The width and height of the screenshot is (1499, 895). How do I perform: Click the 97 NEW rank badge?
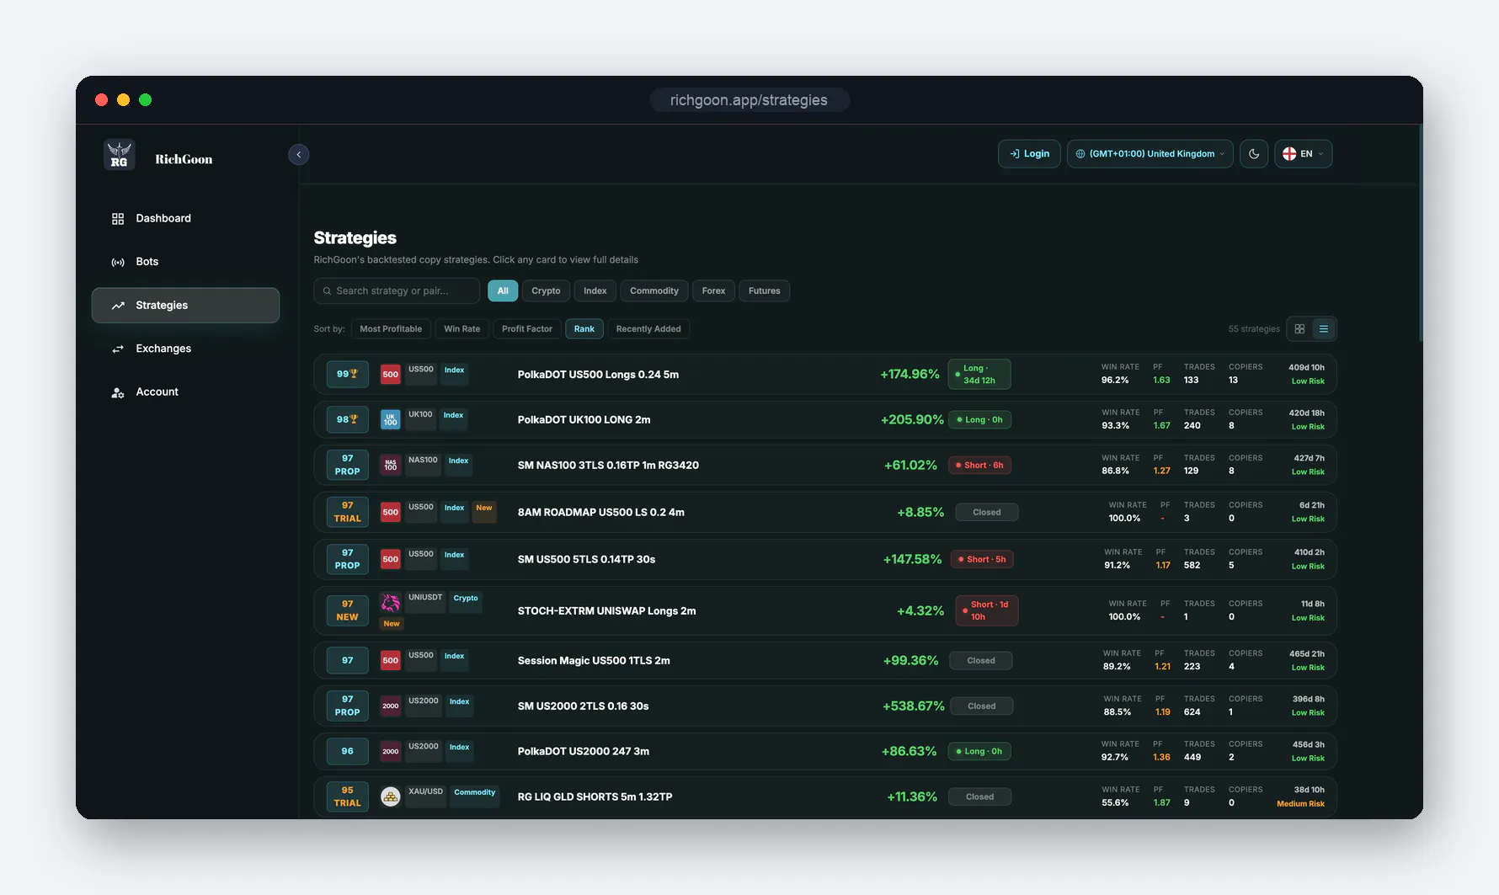[x=347, y=611]
